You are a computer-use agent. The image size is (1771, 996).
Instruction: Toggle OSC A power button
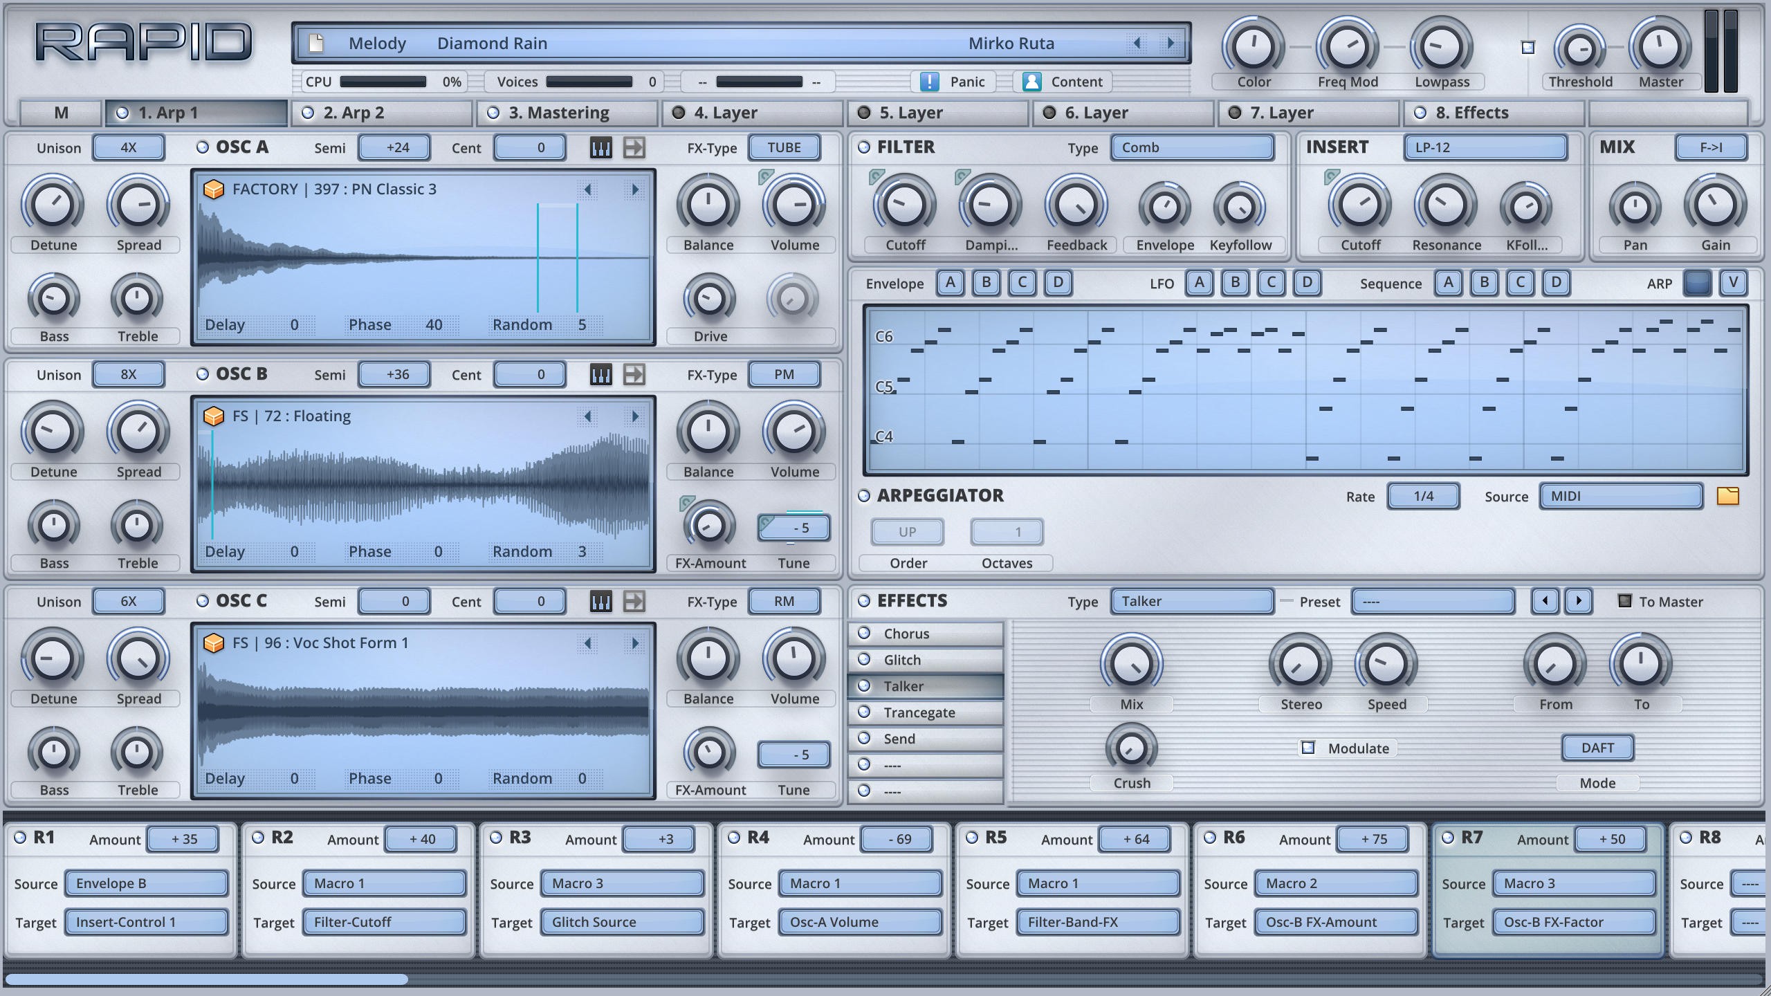pyautogui.click(x=202, y=147)
